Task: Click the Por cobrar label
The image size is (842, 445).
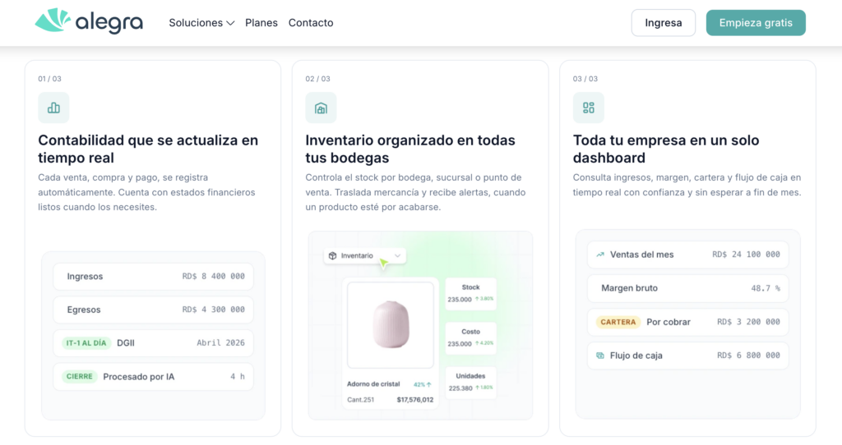Action: click(669, 322)
